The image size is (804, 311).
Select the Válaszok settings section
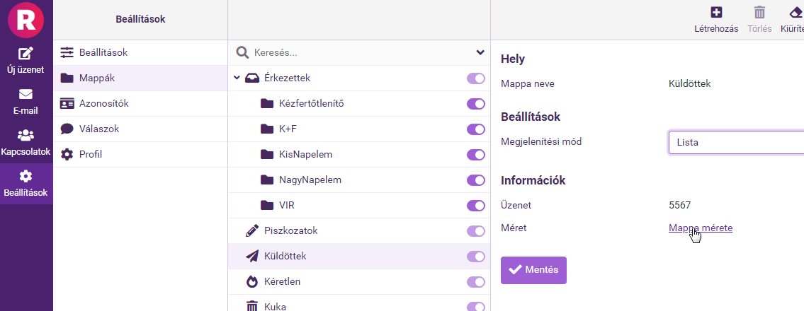98,129
